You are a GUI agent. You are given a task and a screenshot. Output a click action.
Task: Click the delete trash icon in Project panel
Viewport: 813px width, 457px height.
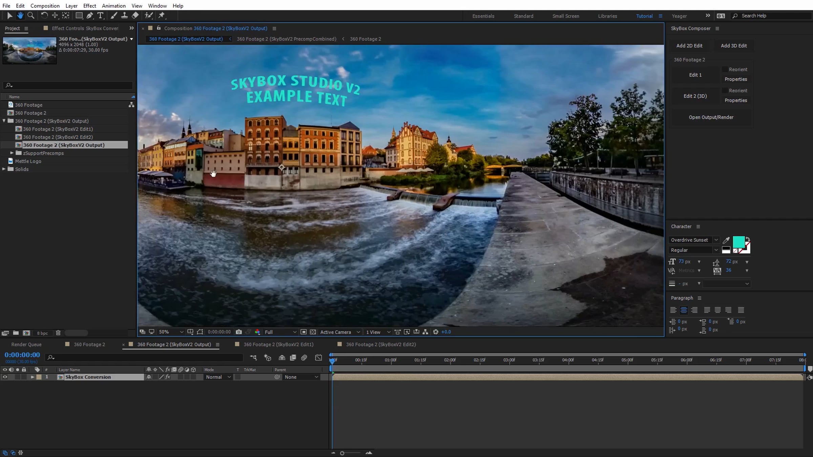(58, 333)
